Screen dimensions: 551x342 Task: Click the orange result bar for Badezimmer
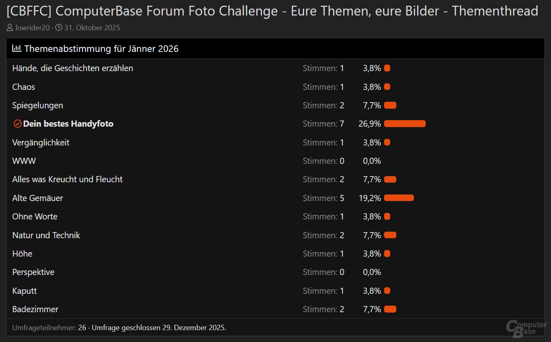click(390, 309)
